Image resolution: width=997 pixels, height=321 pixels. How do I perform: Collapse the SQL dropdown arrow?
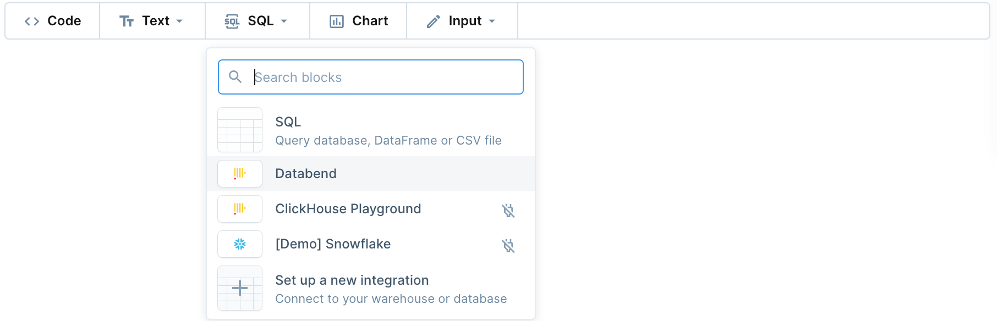point(284,21)
